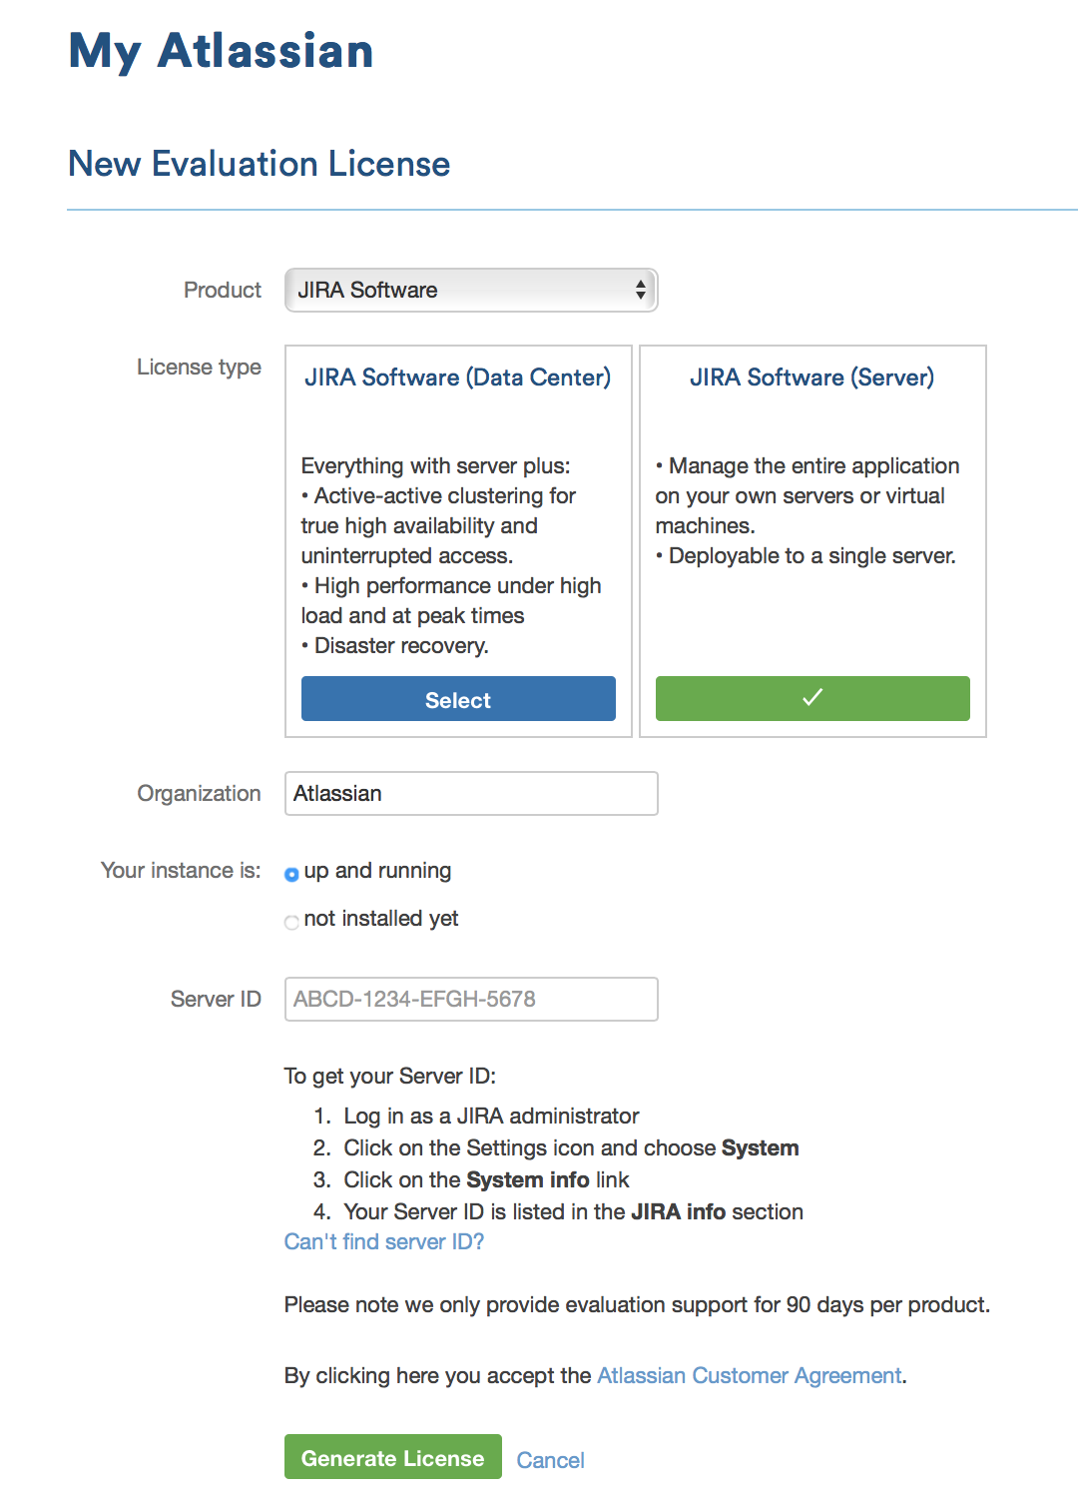This screenshot has width=1078, height=1510.
Task: Choose the up and running radio option
Action: pos(291,875)
